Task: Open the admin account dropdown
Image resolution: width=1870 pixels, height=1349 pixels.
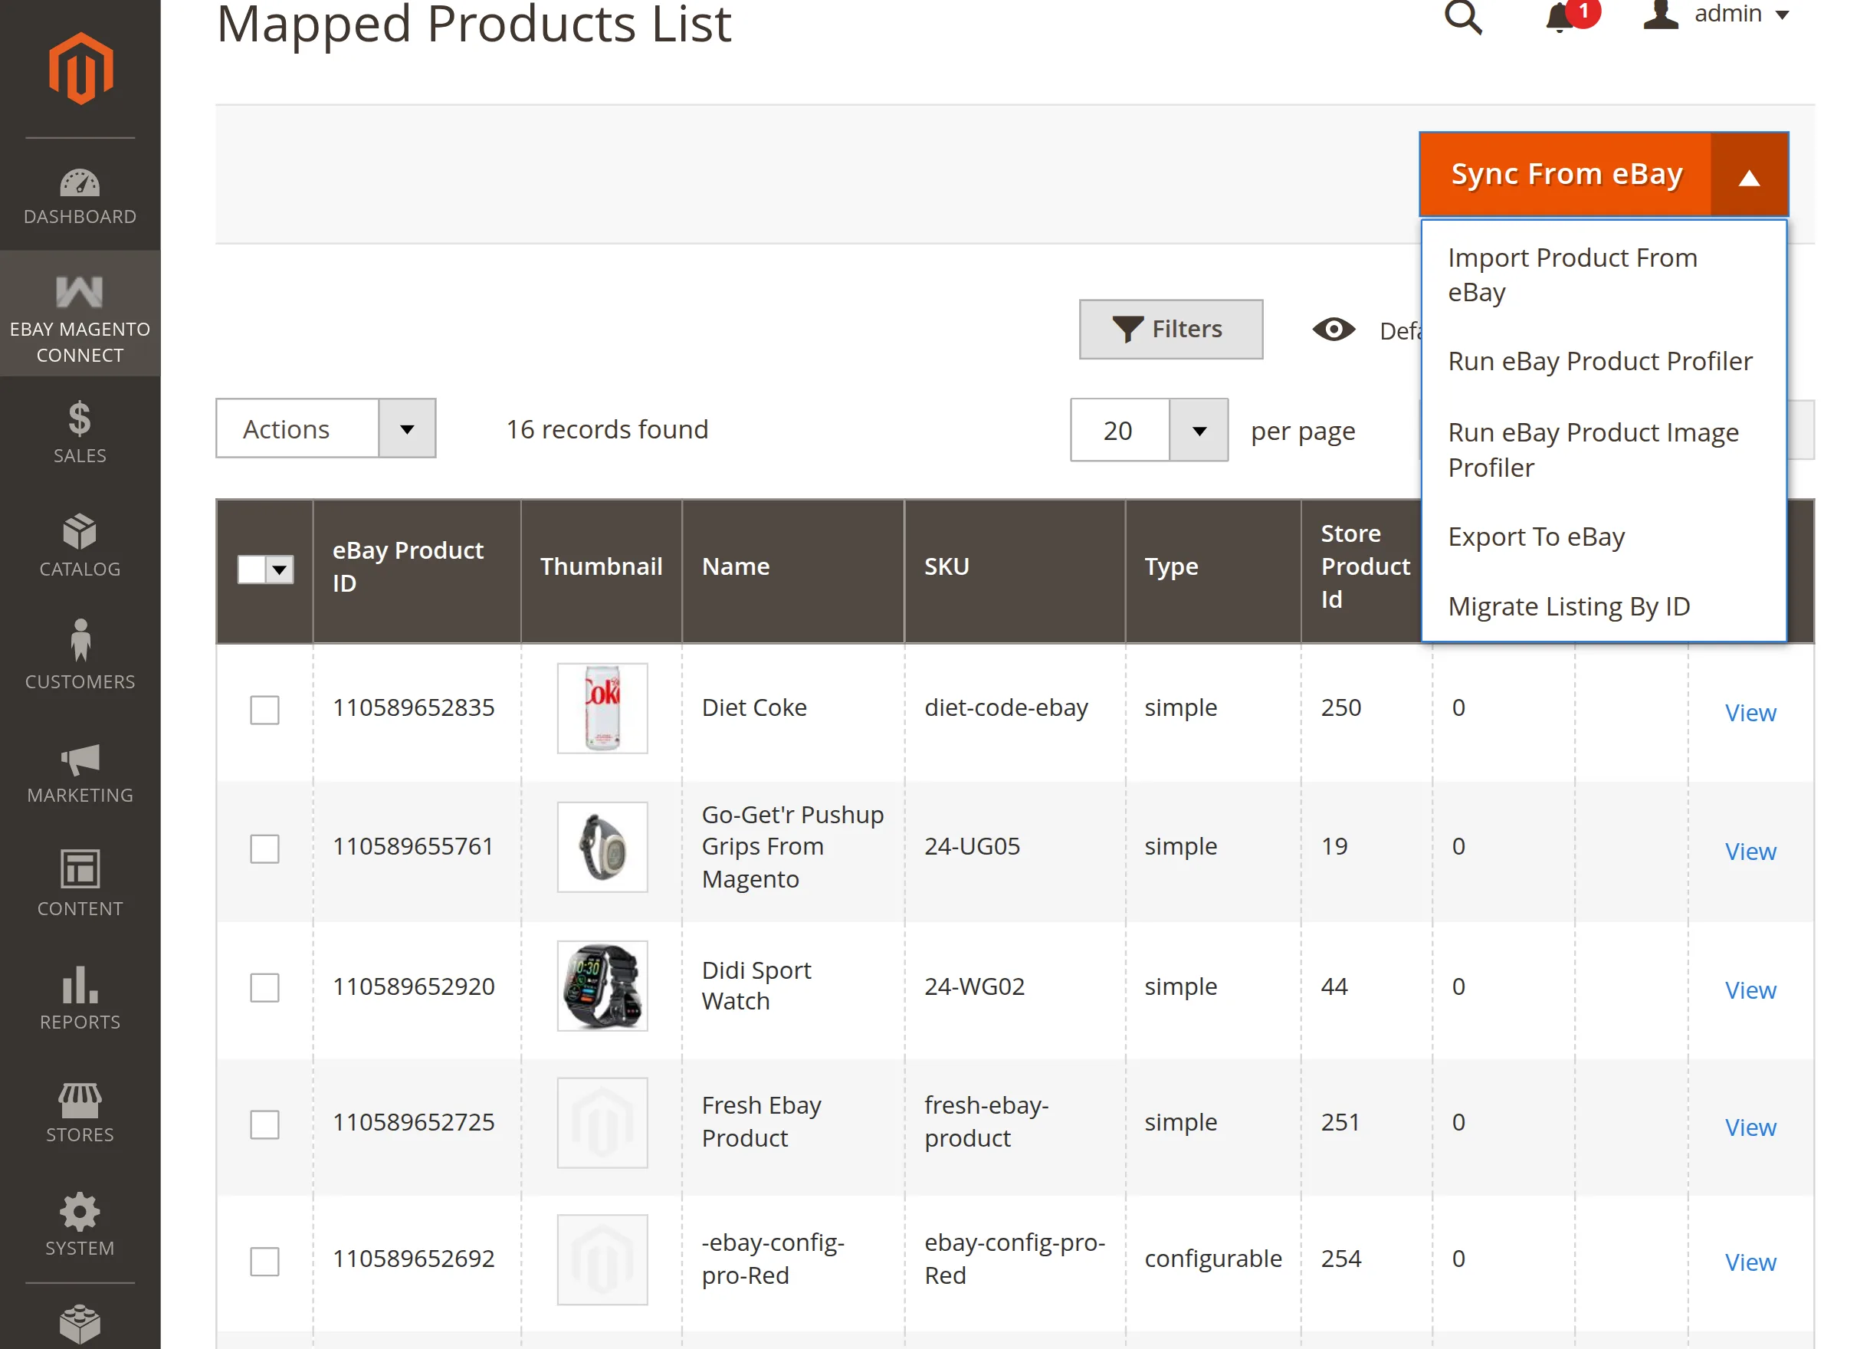Action: tap(1716, 14)
